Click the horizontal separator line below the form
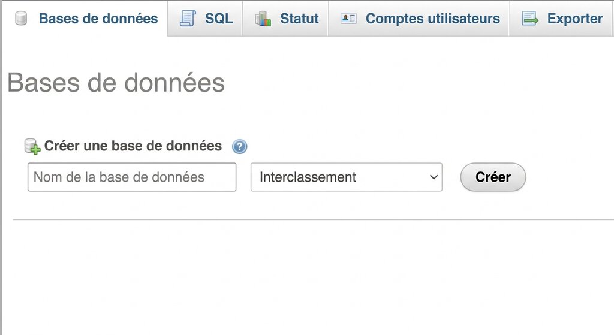 click(x=313, y=219)
